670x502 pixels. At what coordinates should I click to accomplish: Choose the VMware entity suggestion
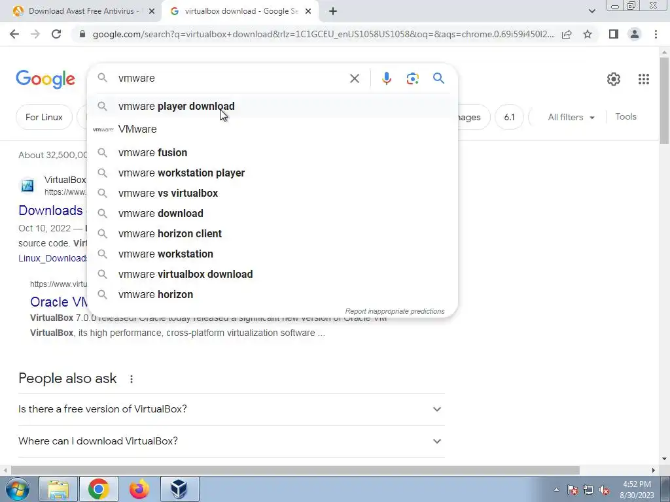[x=272, y=129]
